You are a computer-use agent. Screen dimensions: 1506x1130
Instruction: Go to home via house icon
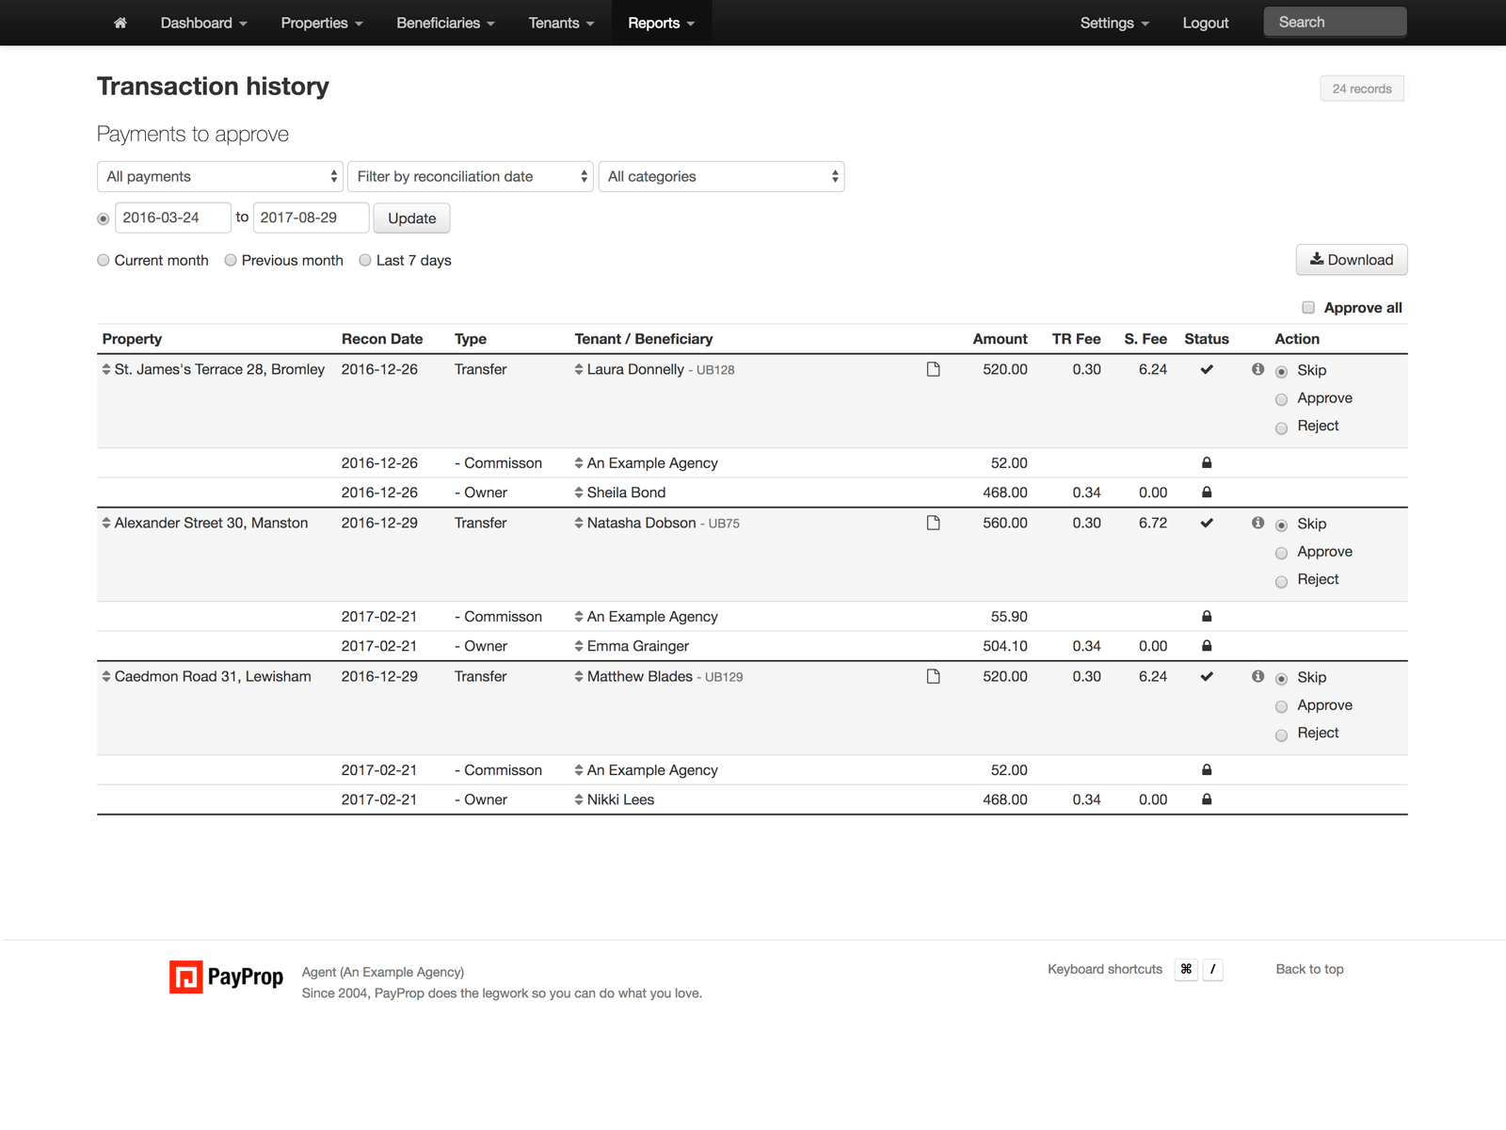[120, 23]
